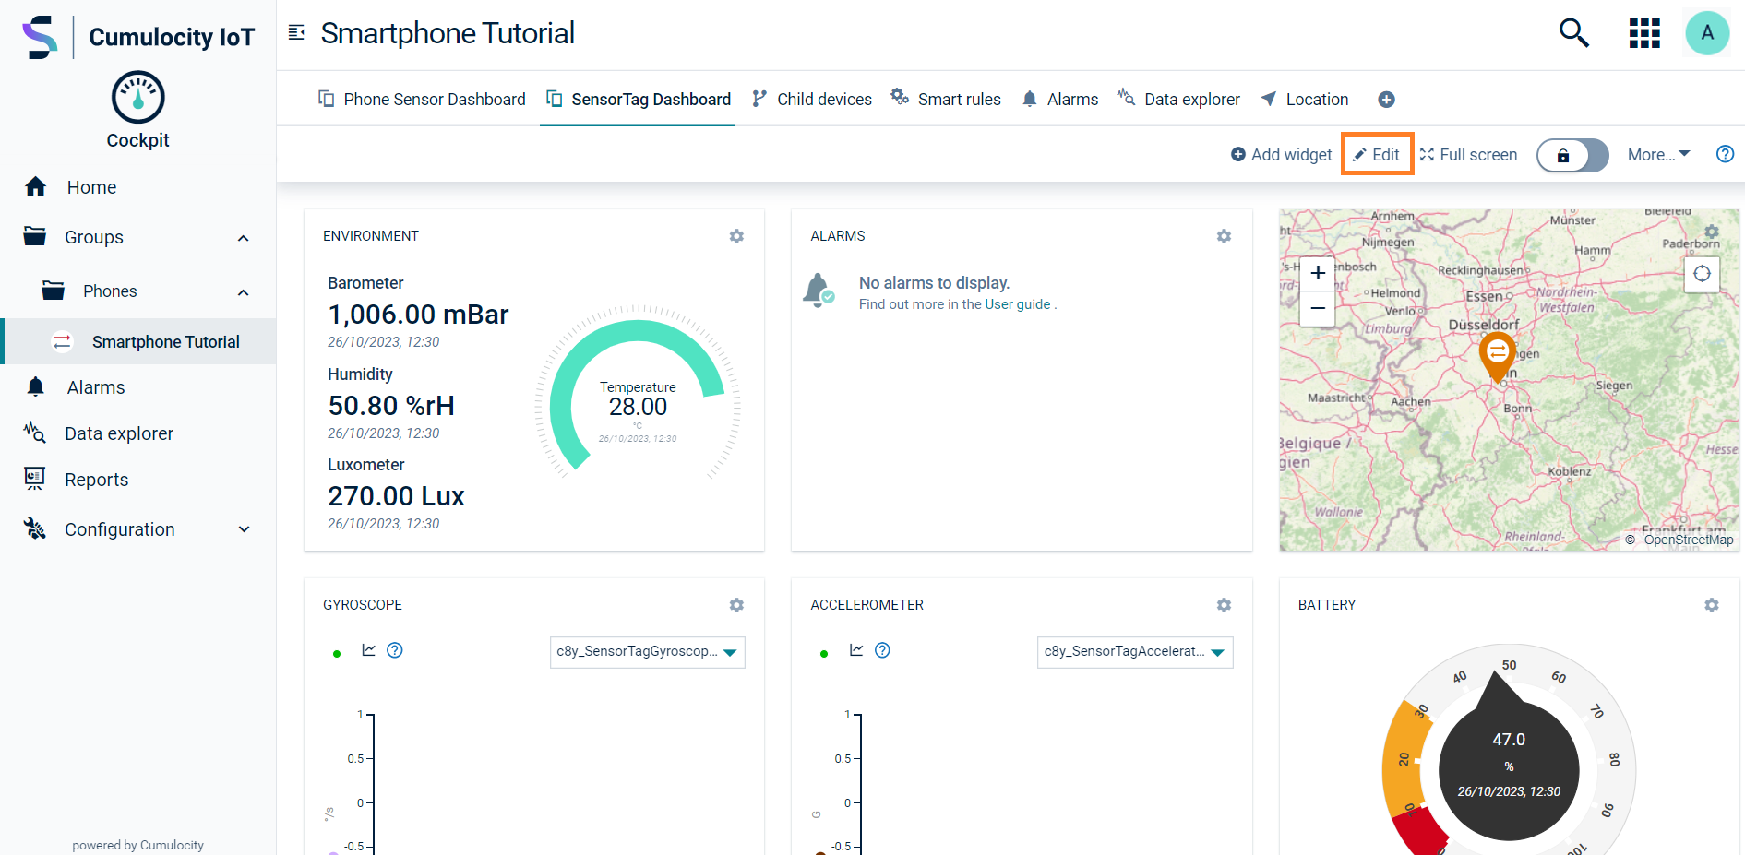Screen dimensions: 1745x855
Task: Click the 'Smartphone Tutorial' page title
Action: (x=448, y=33)
